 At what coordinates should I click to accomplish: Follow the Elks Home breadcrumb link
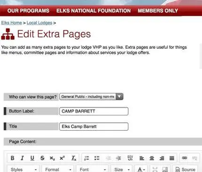point(12,23)
